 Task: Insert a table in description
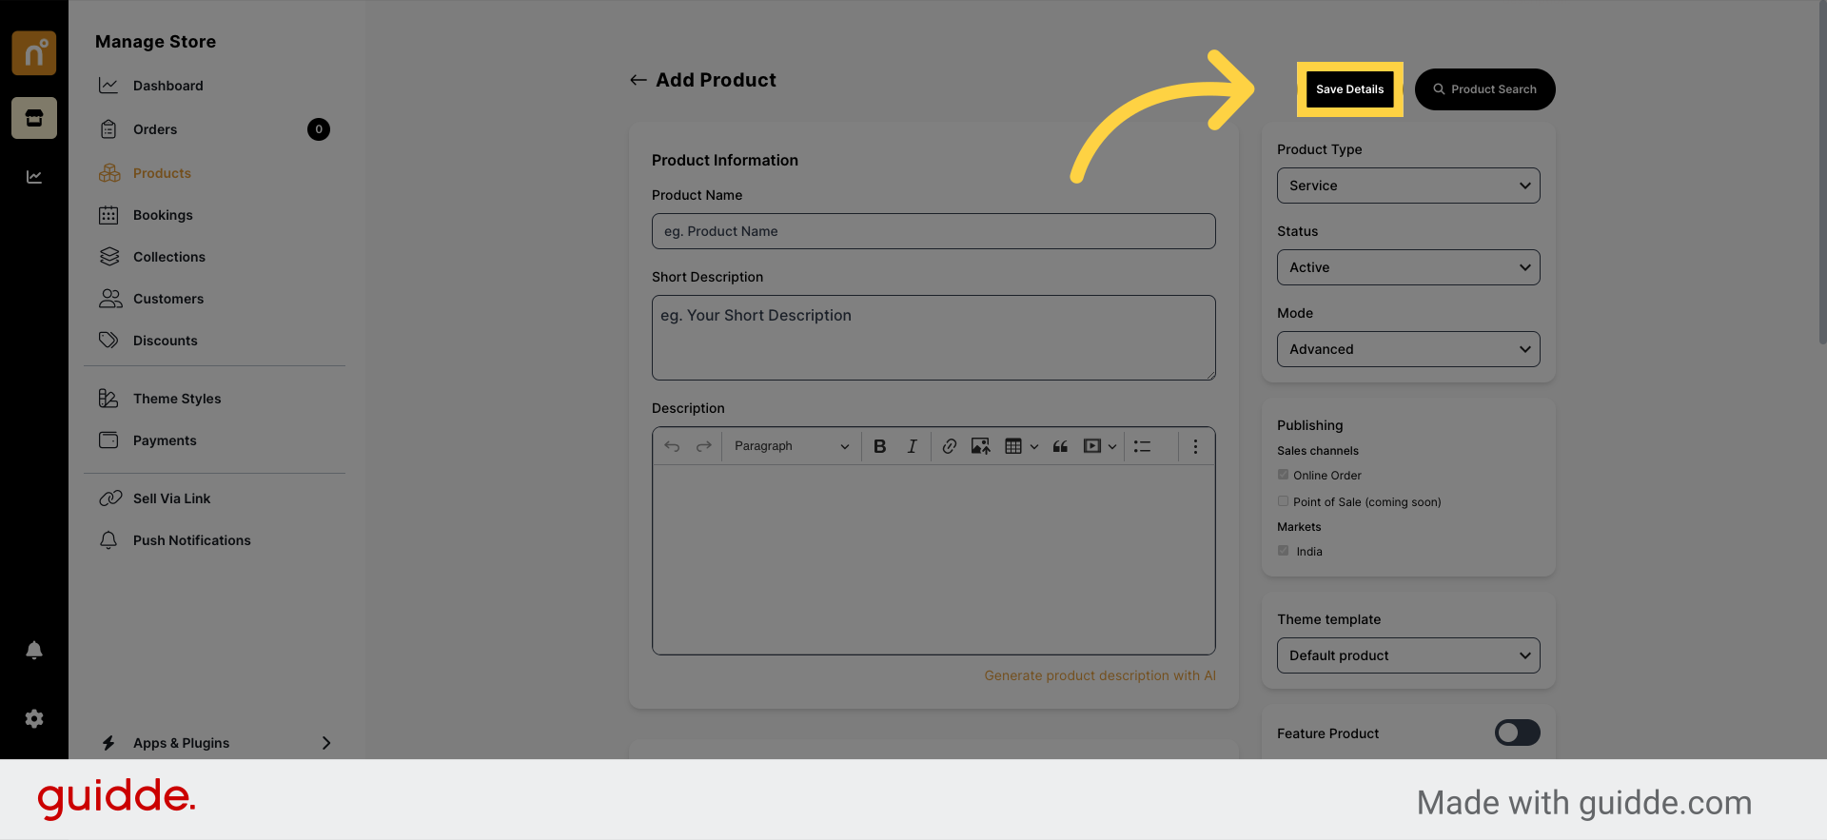click(1013, 446)
